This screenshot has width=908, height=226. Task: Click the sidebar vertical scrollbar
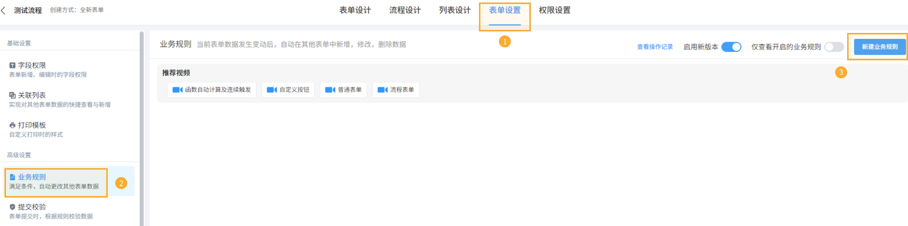coord(142,129)
